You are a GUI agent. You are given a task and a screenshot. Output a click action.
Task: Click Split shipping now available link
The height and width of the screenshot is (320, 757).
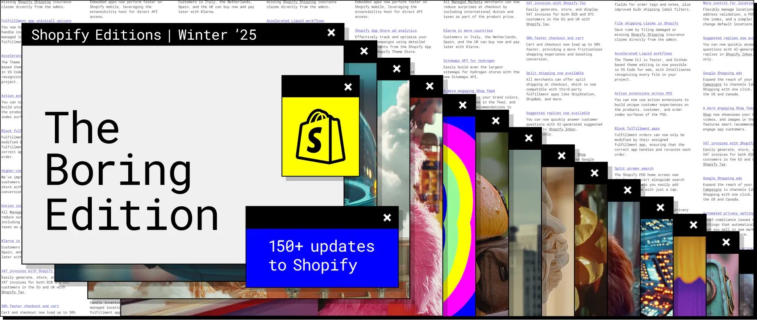(555, 73)
